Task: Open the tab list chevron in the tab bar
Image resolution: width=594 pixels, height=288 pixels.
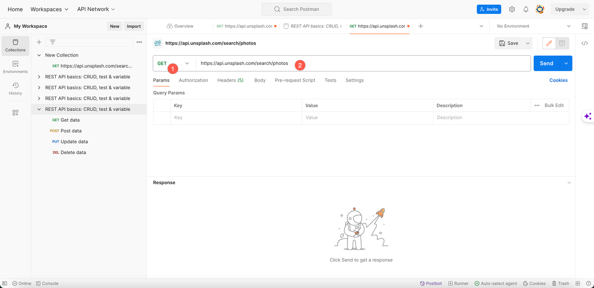Action: (x=481, y=26)
